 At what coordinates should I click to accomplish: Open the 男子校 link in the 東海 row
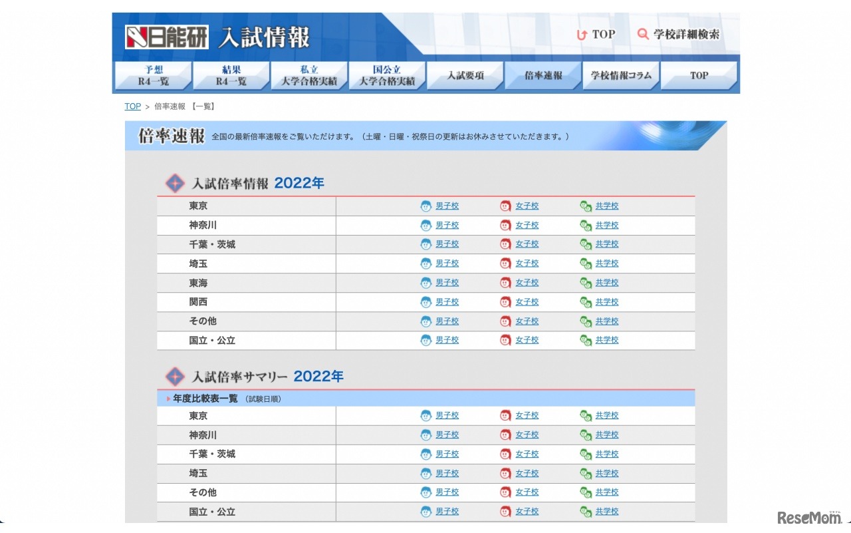pos(446,282)
